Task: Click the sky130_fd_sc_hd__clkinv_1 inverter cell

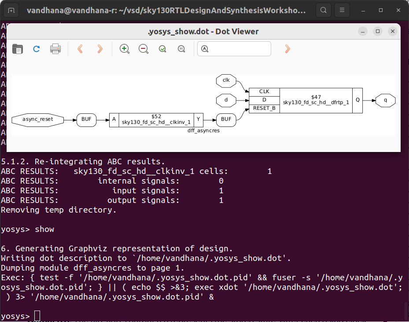Action: click(x=155, y=119)
